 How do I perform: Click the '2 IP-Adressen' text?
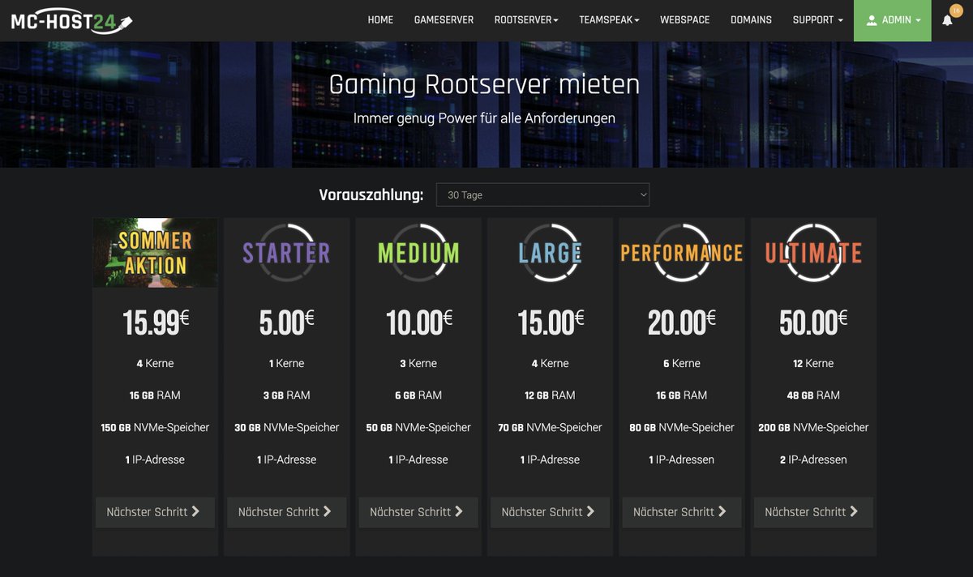813,459
